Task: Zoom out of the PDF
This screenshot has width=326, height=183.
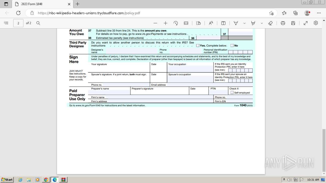Action: click(155, 23)
